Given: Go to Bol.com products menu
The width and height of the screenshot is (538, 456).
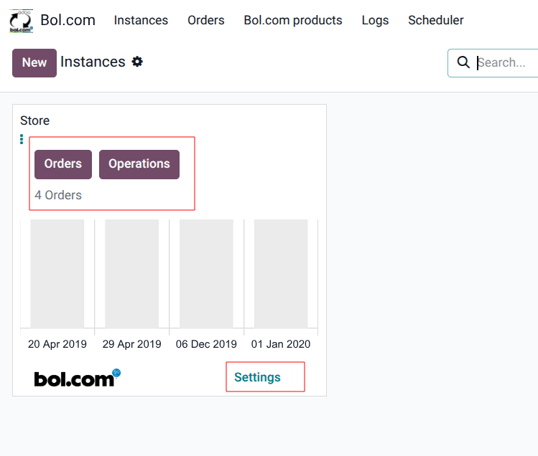Looking at the screenshot, I should (293, 20).
